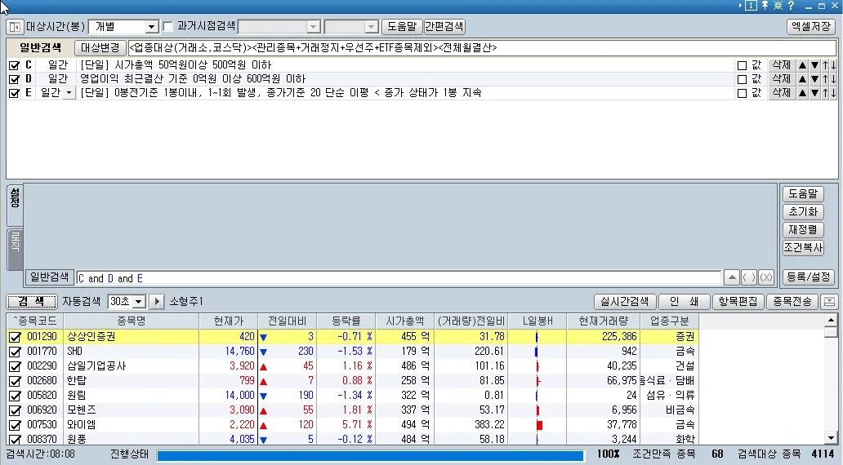Viewport: 843px width, 465px height.
Task: Move condition C down with filled triangle
Action: click(x=814, y=65)
